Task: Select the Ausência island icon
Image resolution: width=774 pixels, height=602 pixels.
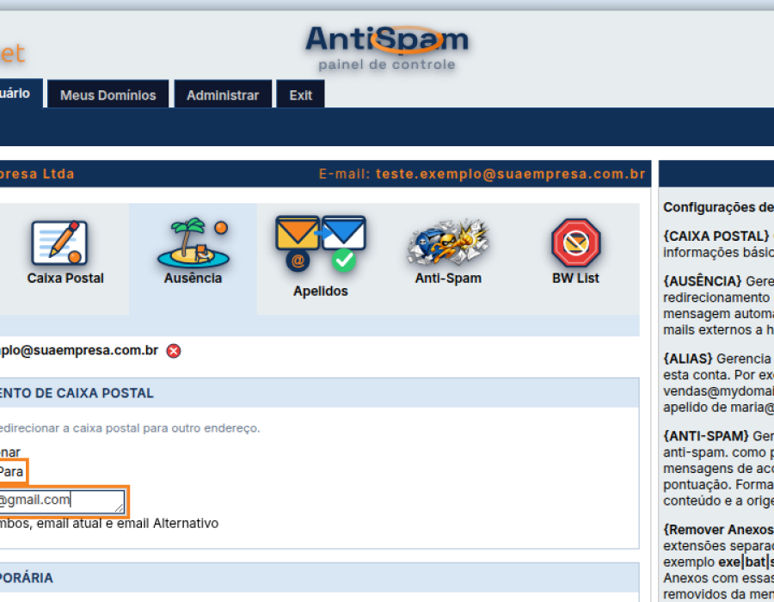Action: pyautogui.click(x=193, y=243)
